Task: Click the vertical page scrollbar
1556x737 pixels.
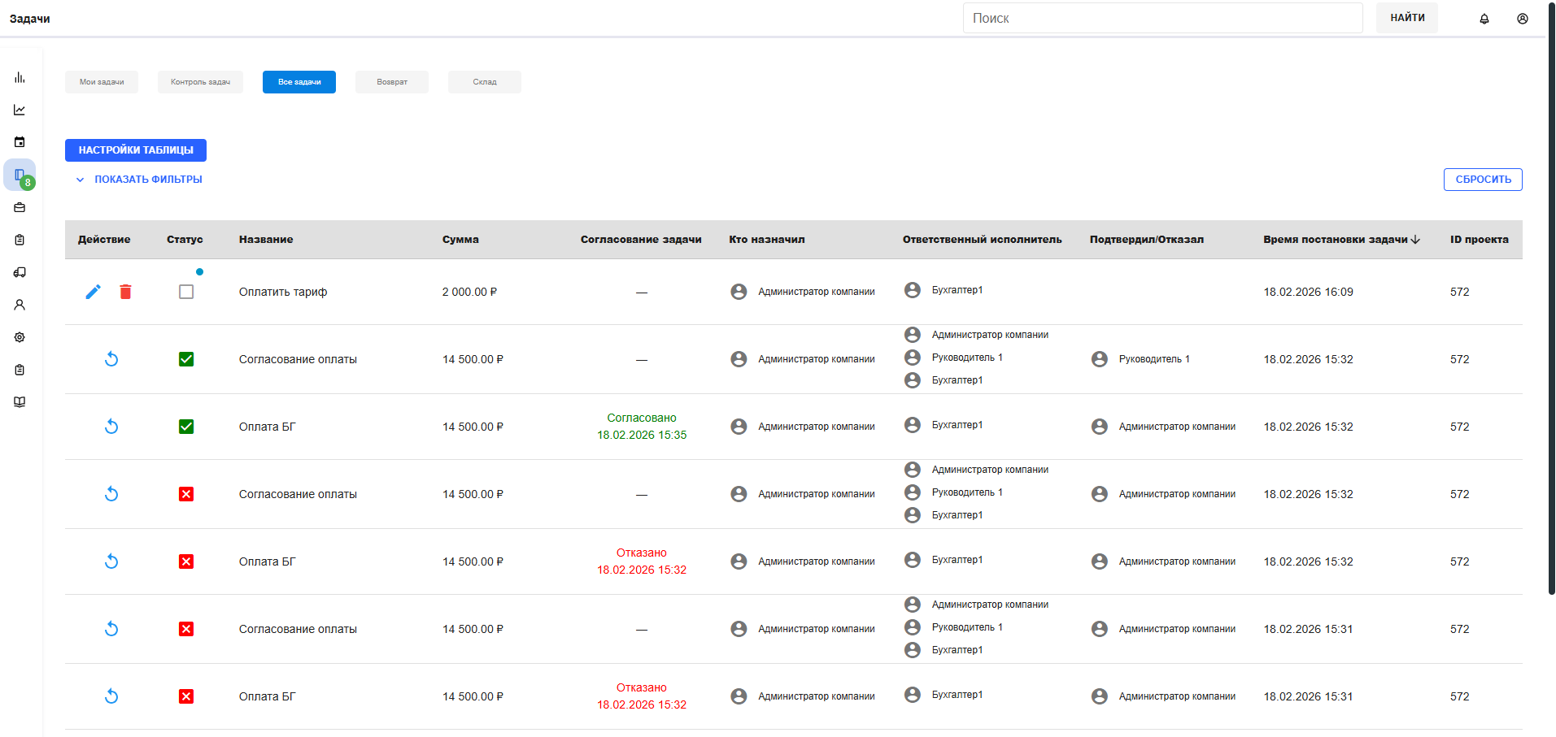Action: click(x=1551, y=301)
